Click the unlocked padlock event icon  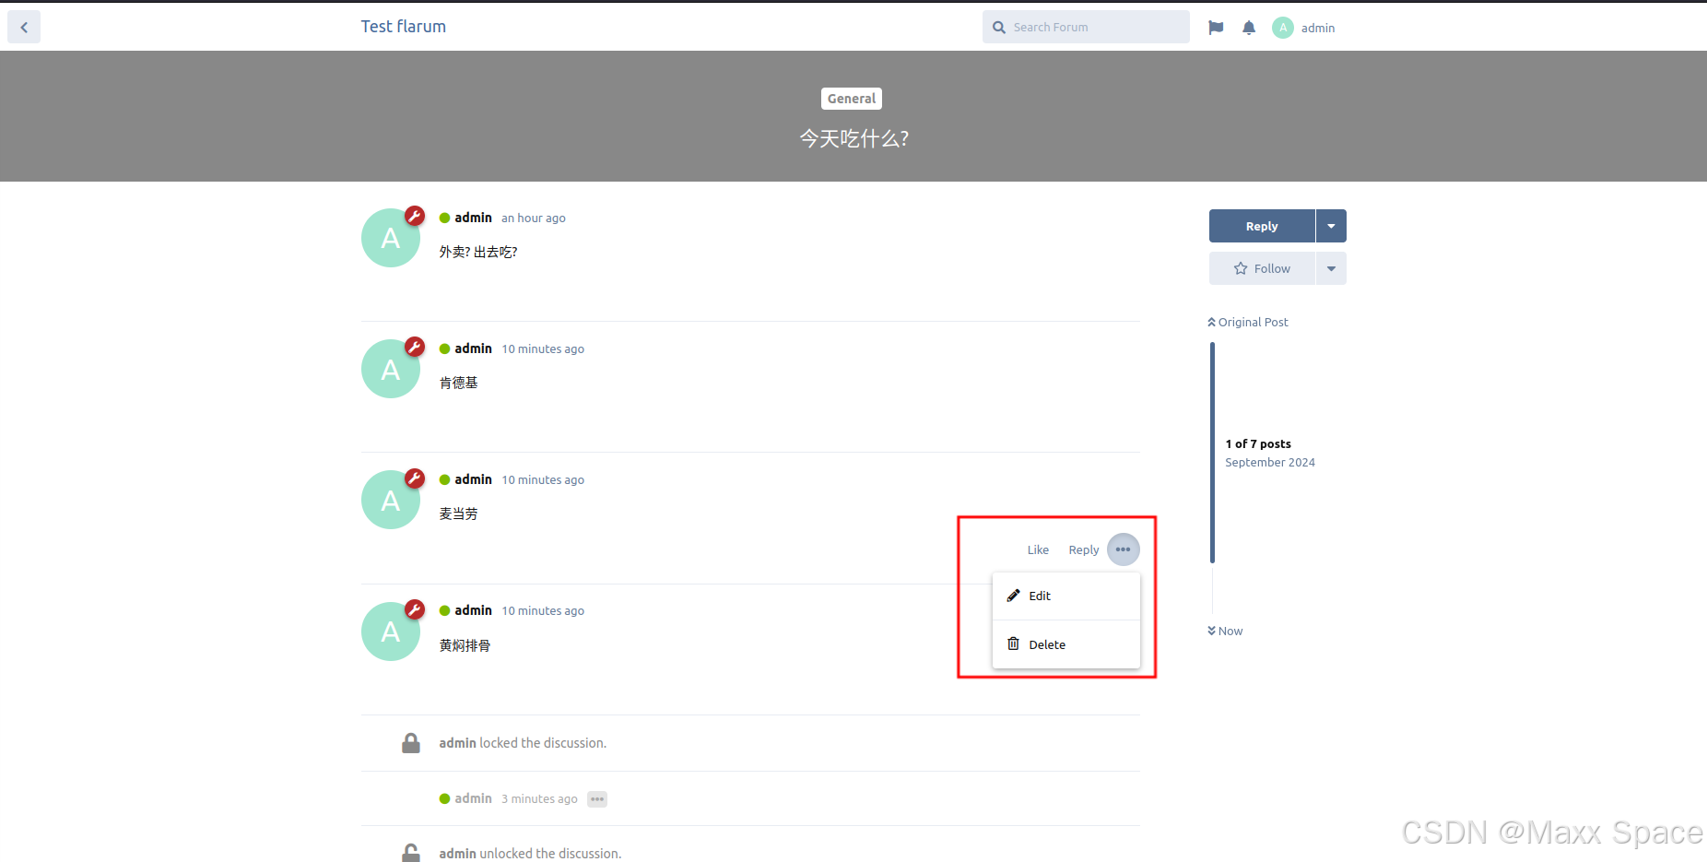tap(411, 853)
